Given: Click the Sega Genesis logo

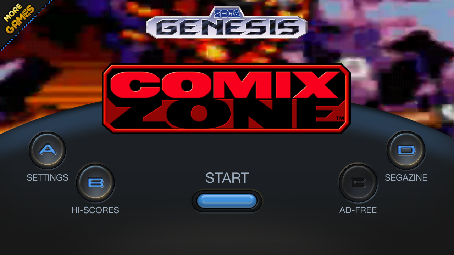Looking at the screenshot, I should point(227,23).
